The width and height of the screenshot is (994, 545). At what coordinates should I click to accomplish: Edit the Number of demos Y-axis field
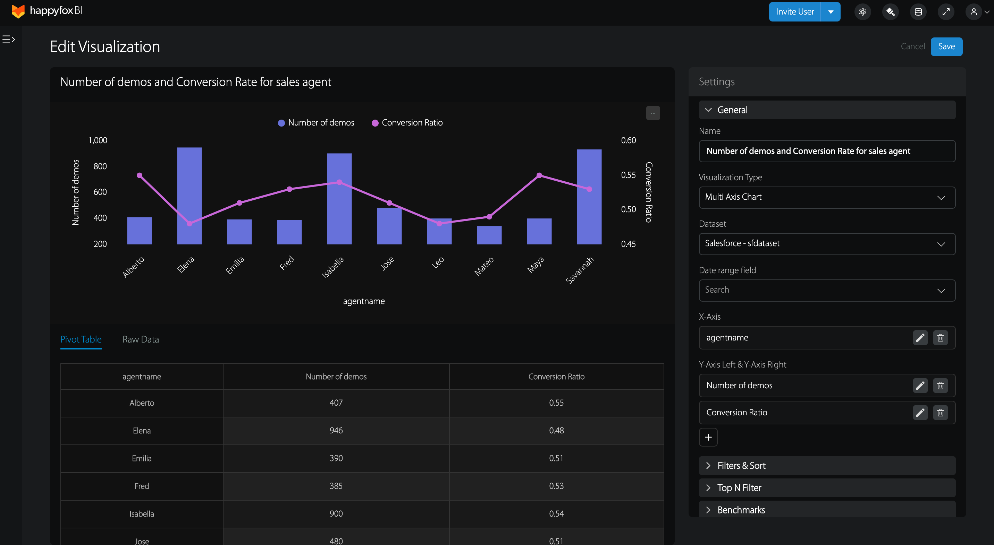click(920, 386)
